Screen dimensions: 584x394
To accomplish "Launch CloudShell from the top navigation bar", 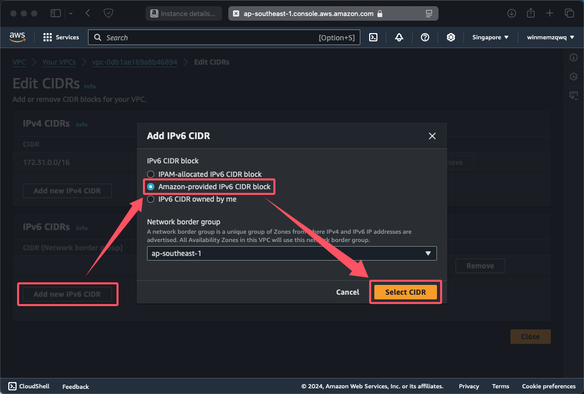I will point(373,37).
